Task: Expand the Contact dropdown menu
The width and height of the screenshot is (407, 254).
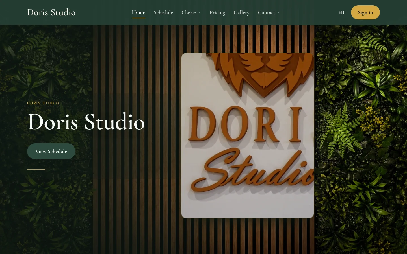Action: [x=269, y=12]
